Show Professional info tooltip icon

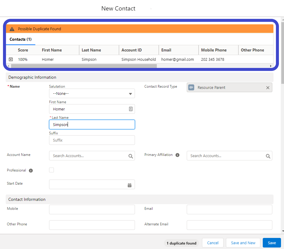coord(31,170)
